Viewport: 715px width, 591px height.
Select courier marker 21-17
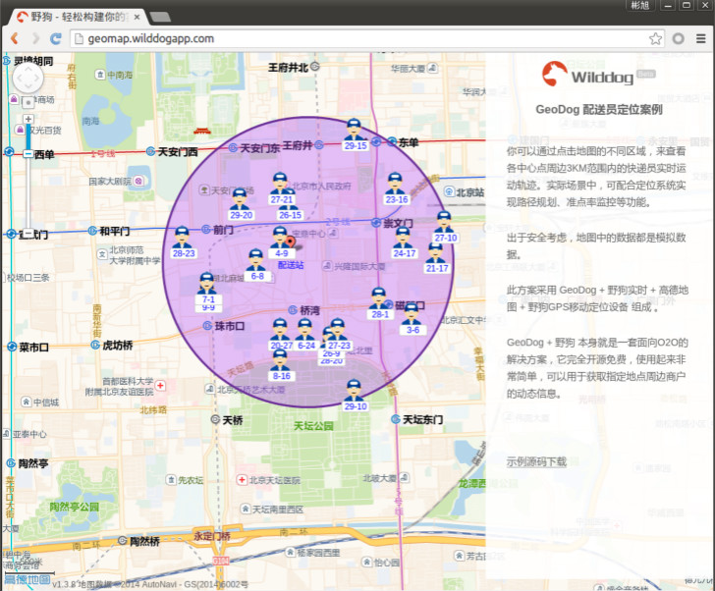point(436,258)
